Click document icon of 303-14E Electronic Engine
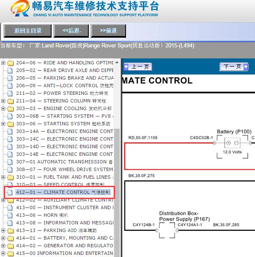 pyautogui.click(x=10, y=155)
